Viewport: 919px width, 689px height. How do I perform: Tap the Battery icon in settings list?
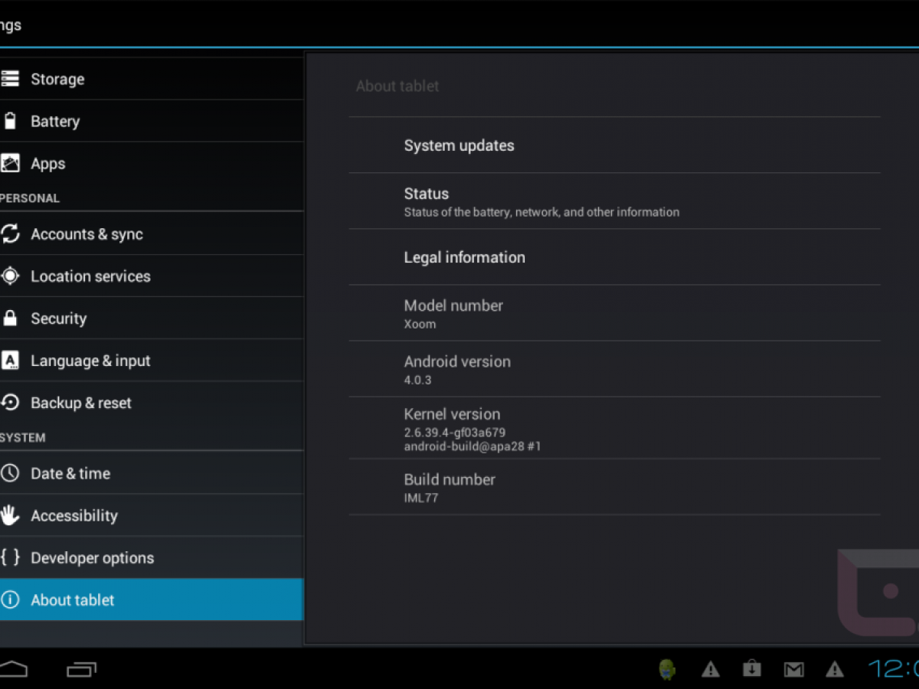coord(10,121)
